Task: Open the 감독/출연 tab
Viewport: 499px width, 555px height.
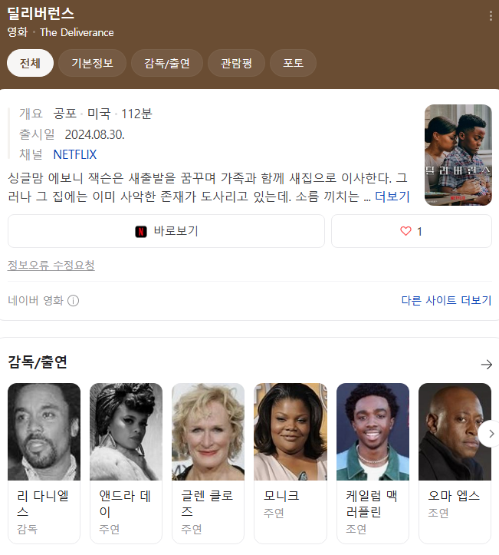Action: point(167,63)
